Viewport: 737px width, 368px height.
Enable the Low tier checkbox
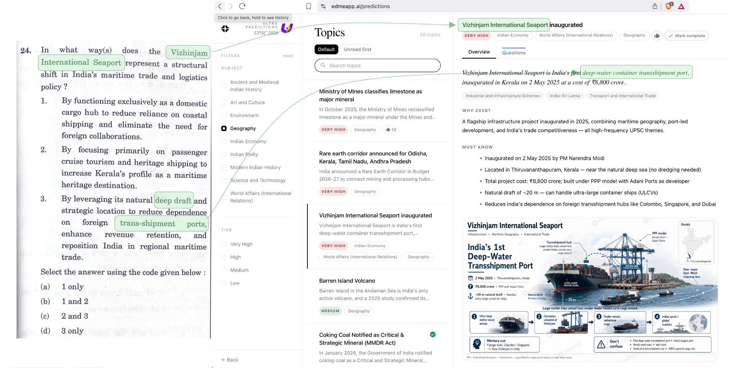(x=224, y=283)
